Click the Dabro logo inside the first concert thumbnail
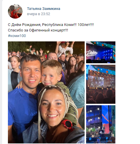Viewport: 140px width, 144px height. [92, 53]
